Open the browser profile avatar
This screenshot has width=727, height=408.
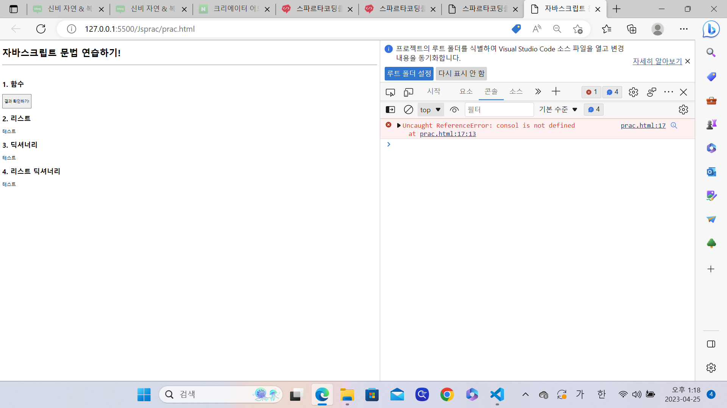click(658, 29)
